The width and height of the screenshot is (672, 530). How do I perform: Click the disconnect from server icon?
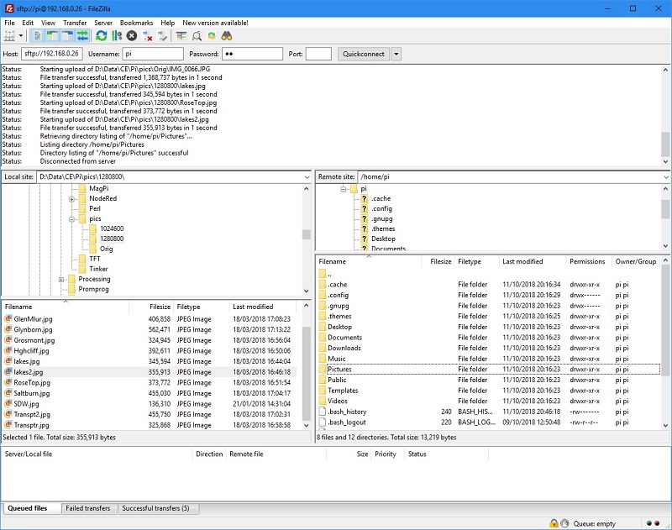[147, 36]
